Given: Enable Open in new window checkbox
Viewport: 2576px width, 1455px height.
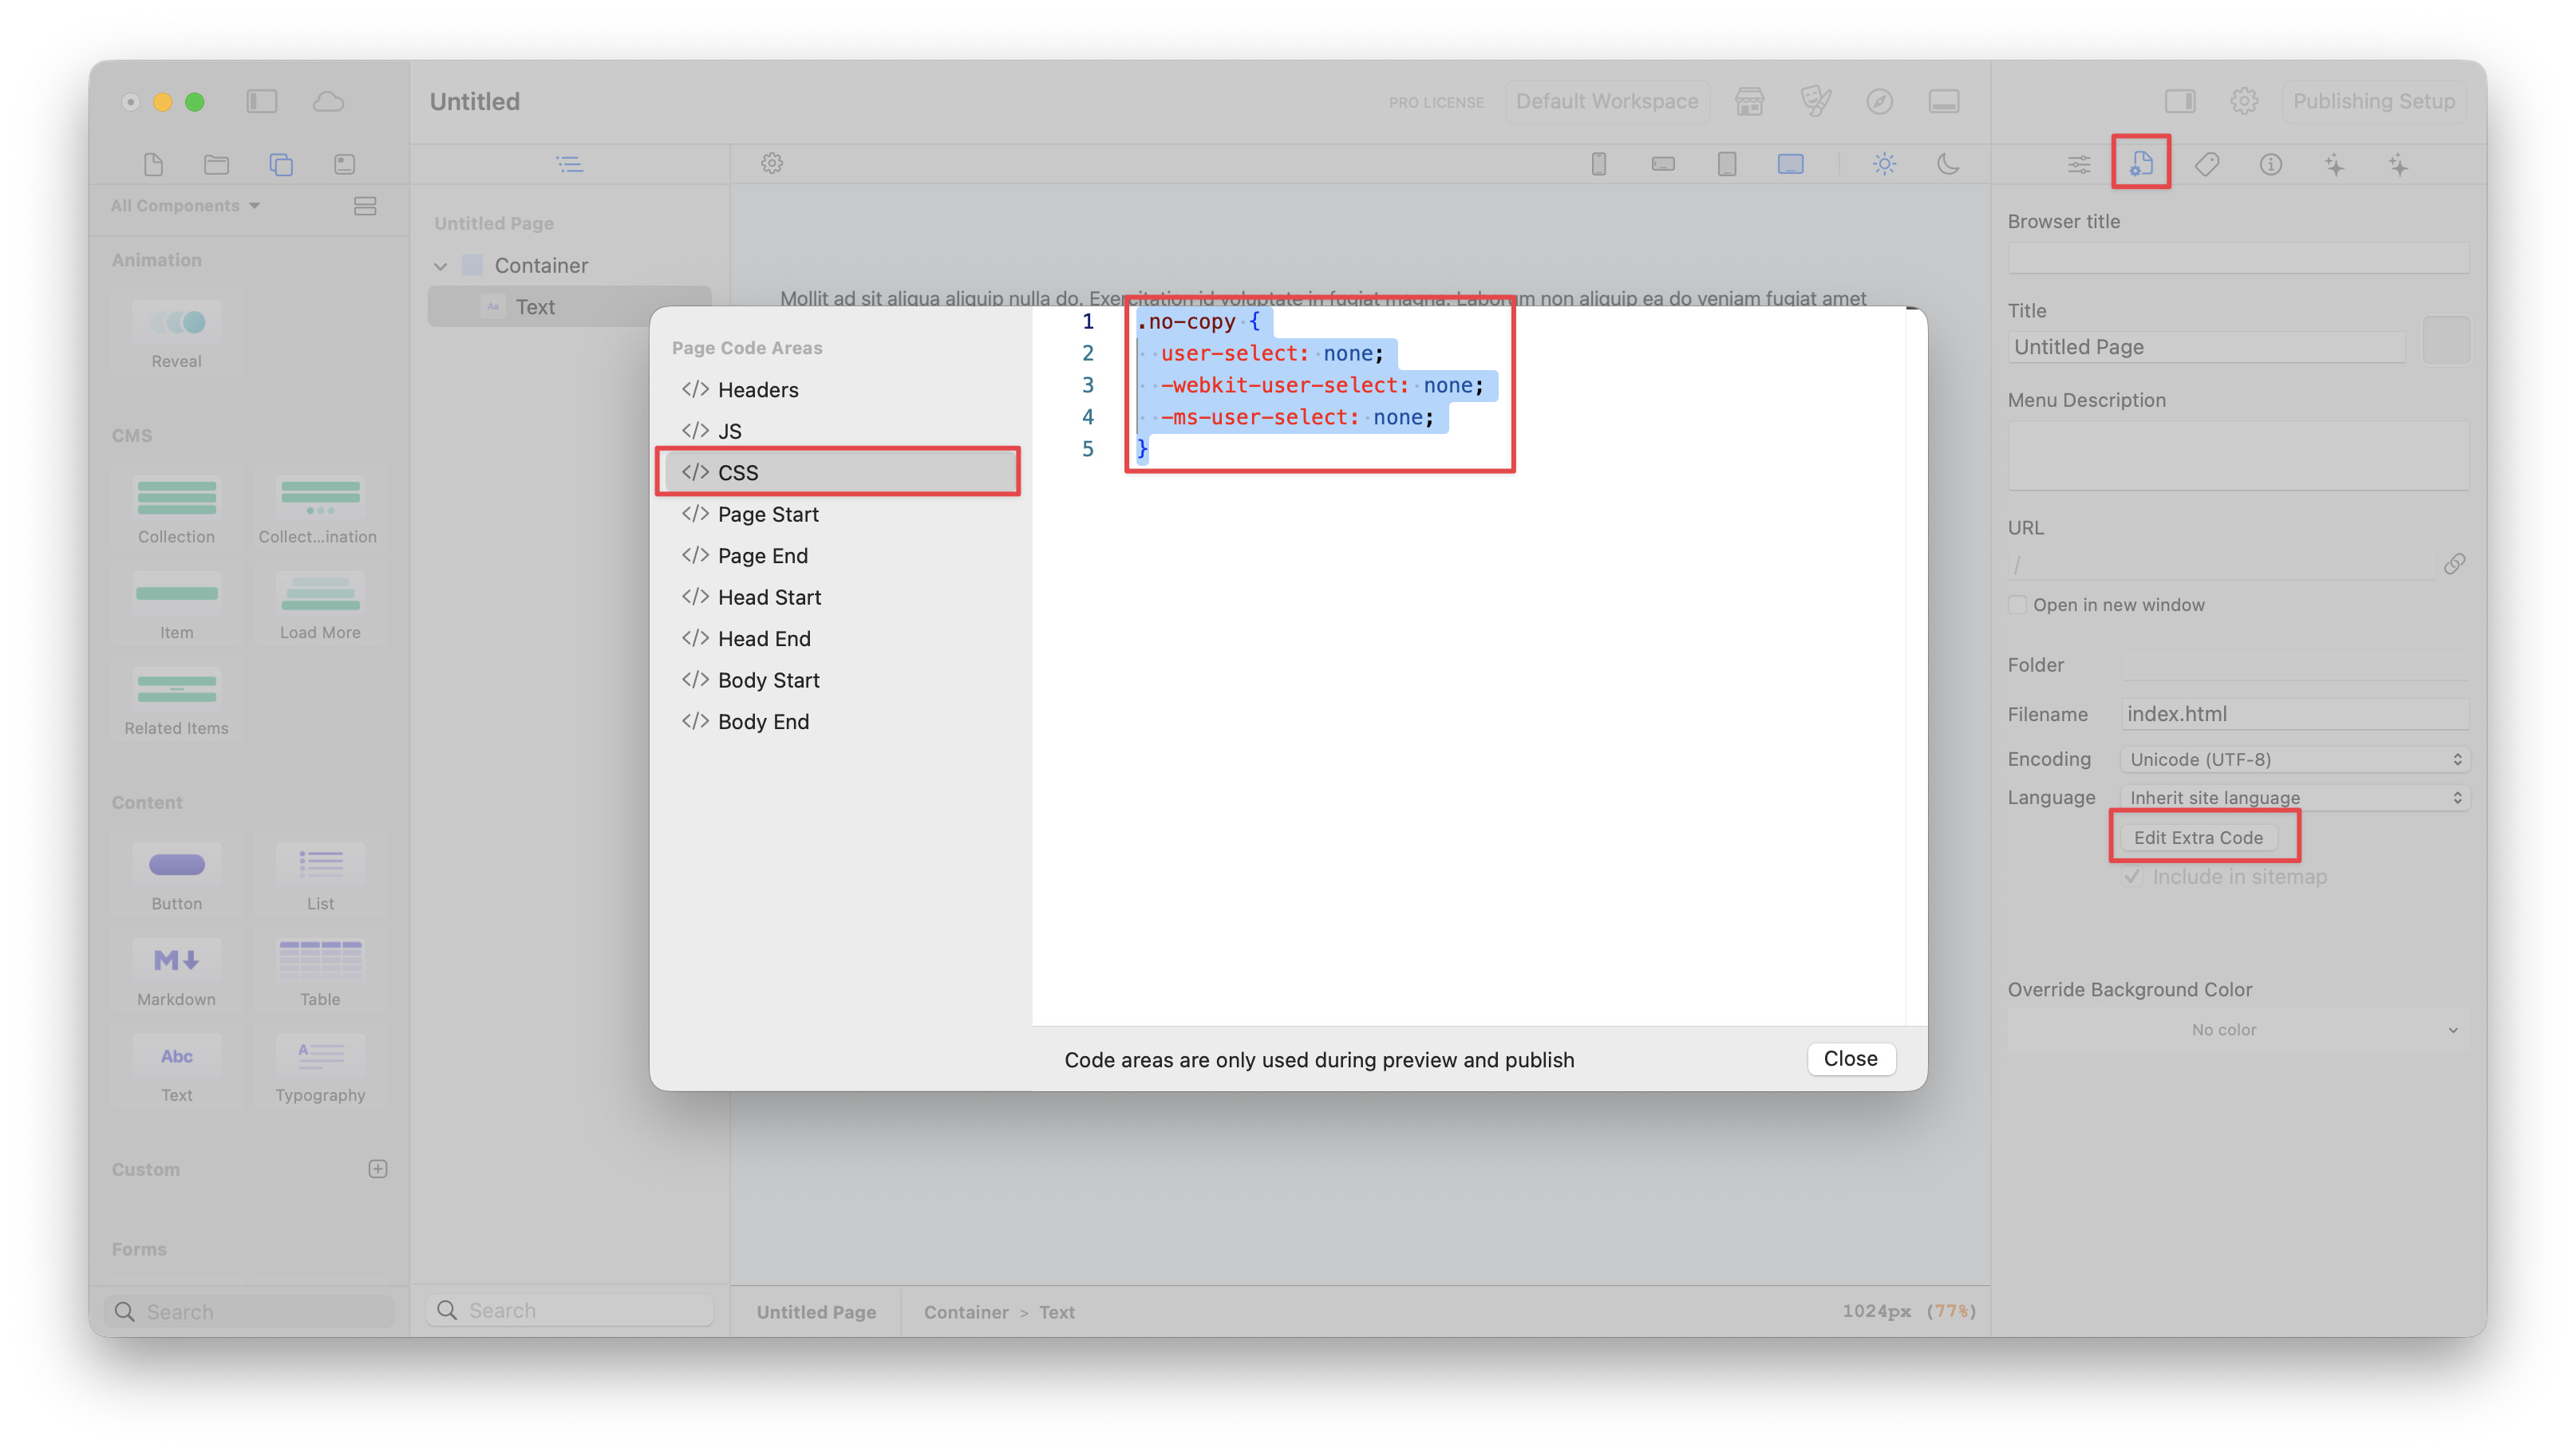Looking at the screenshot, I should click(2017, 605).
